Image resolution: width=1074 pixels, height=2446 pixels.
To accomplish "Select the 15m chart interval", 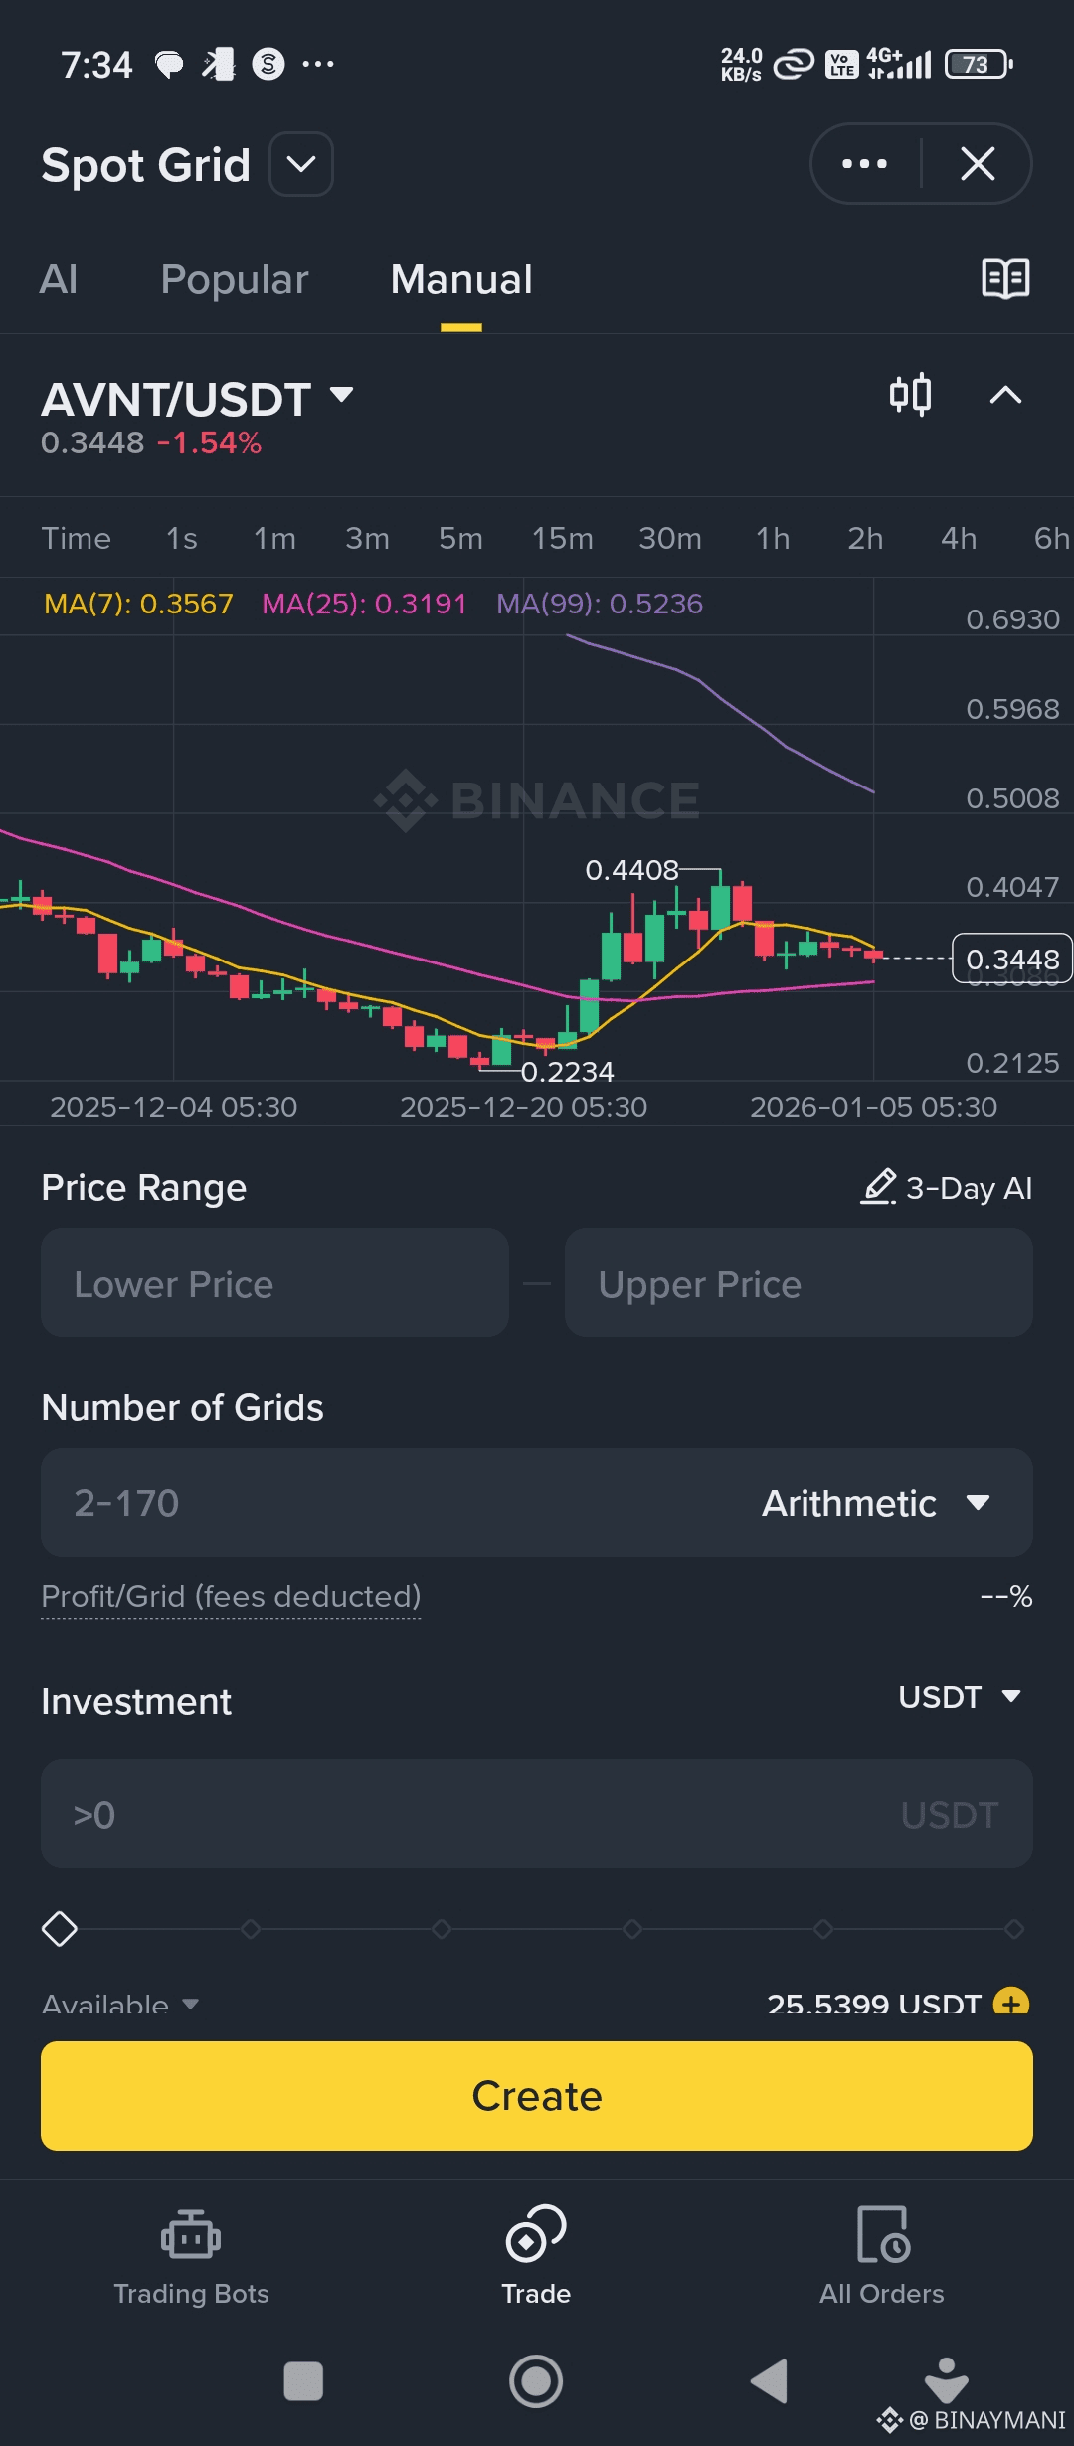I will click(x=562, y=538).
